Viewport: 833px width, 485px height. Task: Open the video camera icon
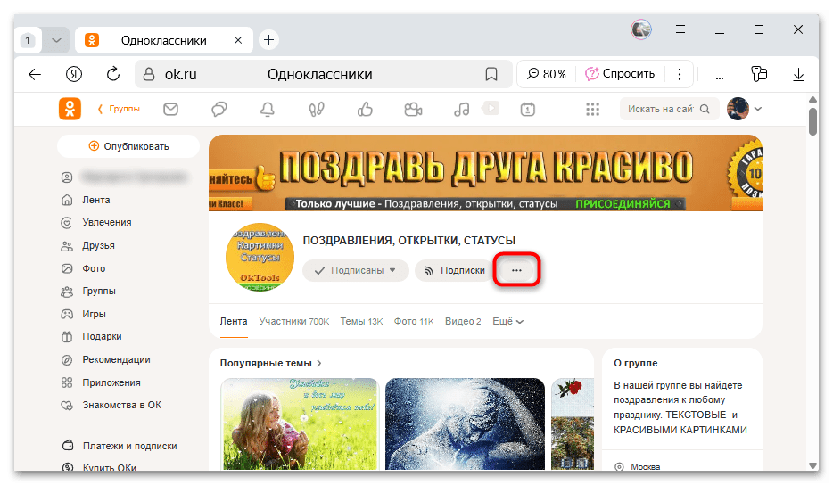413,110
